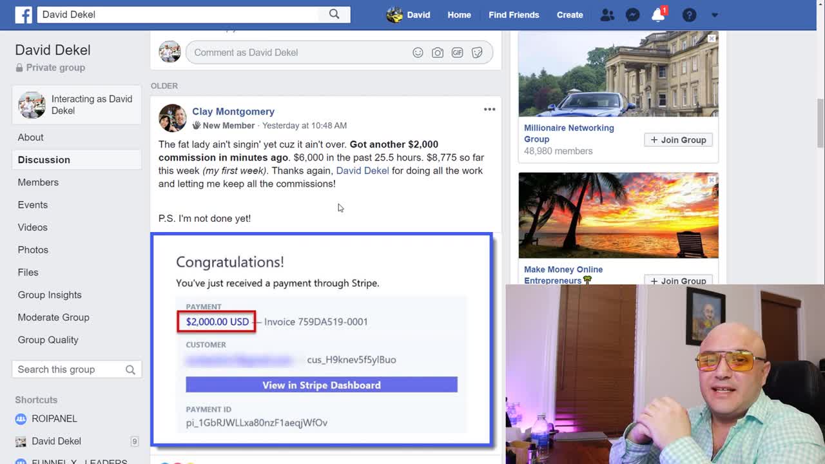The width and height of the screenshot is (825, 464).
Task: Click the '48,980 members' text
Action: pos(558,151)
